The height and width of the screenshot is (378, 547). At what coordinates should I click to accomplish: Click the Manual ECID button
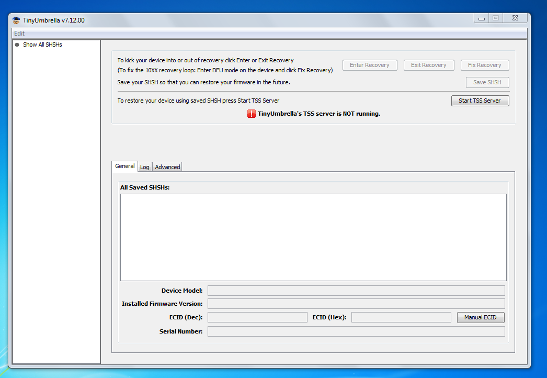[x=481, y=317]
